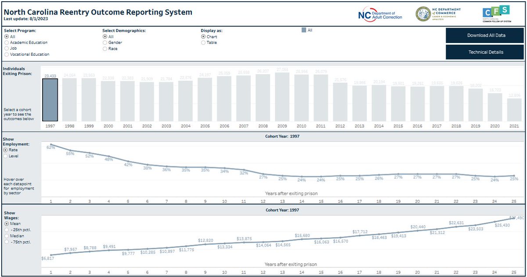
Task: Show Mean wages option
Action: pos(6,224)
